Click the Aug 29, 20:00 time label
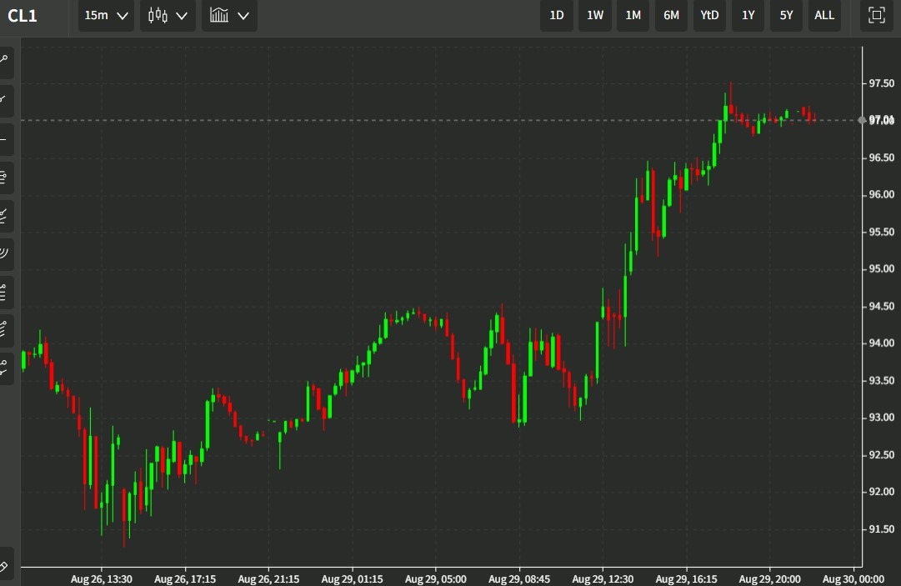This screenshot has width=901, height=586. click(770, 579)
